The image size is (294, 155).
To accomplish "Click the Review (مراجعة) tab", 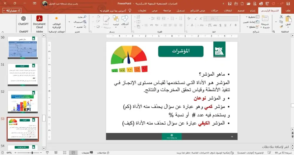I will pos(167,11).
